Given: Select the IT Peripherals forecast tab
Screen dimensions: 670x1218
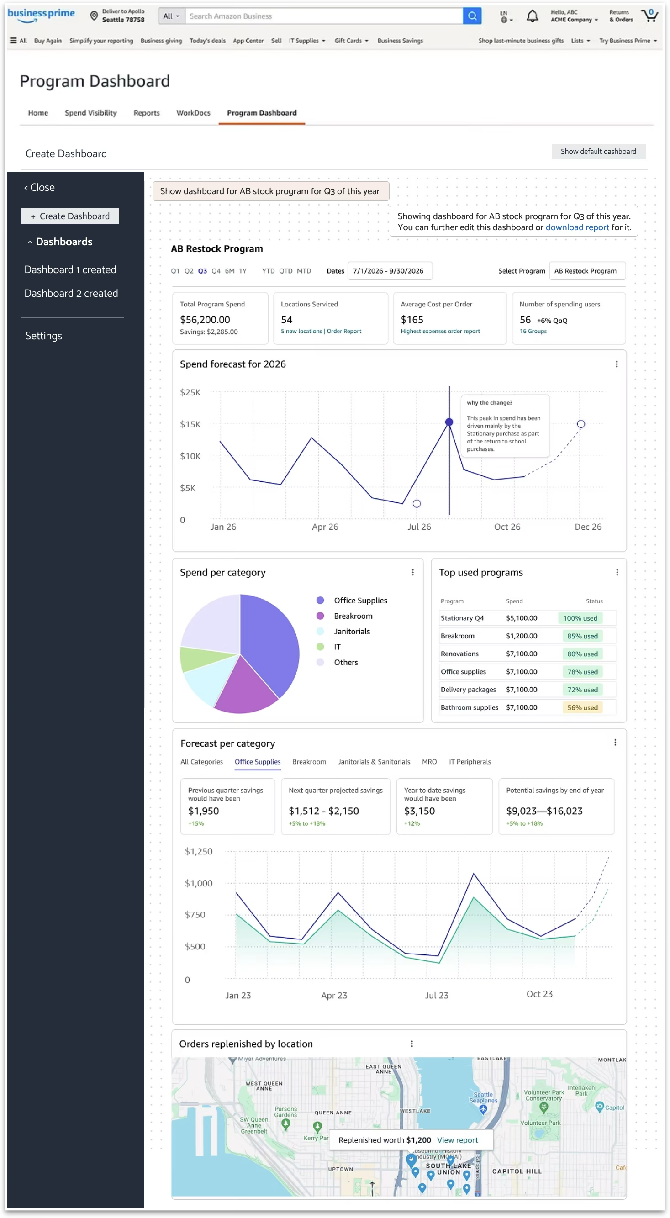Looking at the screenshot, I should [x=470, y=762].
